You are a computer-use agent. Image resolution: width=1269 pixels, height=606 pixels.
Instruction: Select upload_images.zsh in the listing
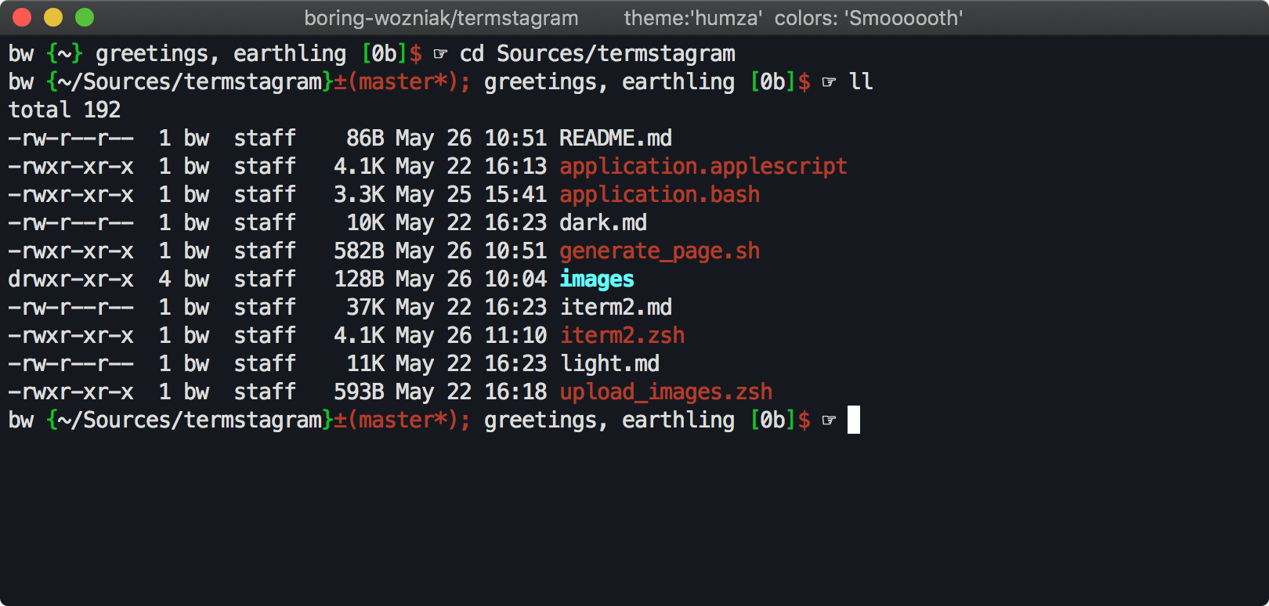click(666, 392)
